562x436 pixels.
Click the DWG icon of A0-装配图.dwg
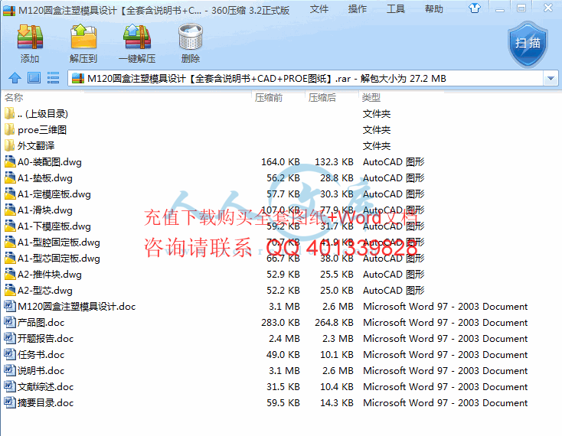click(x=10, y=162)
